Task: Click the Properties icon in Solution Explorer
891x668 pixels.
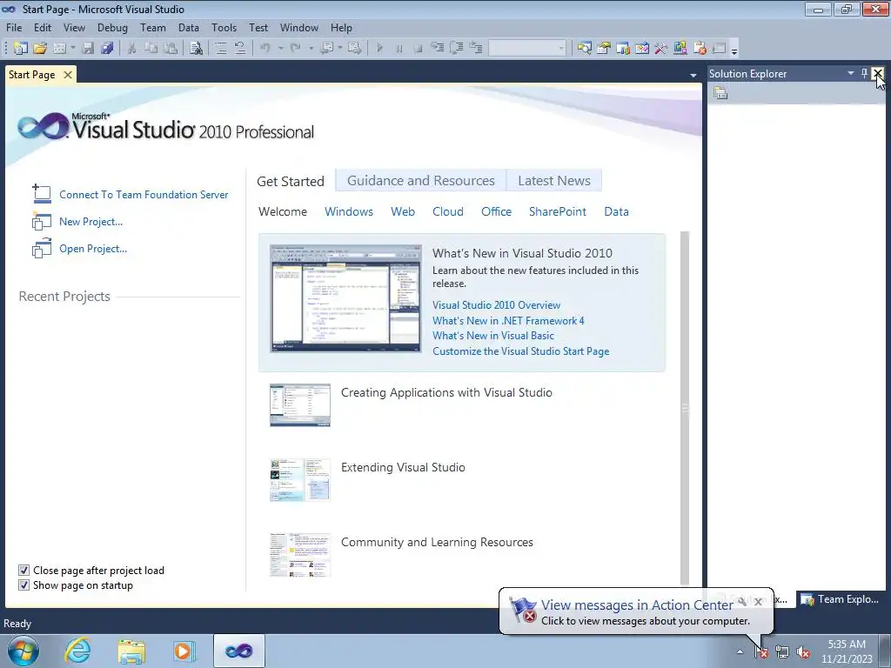Action: [x=720, y=93]
